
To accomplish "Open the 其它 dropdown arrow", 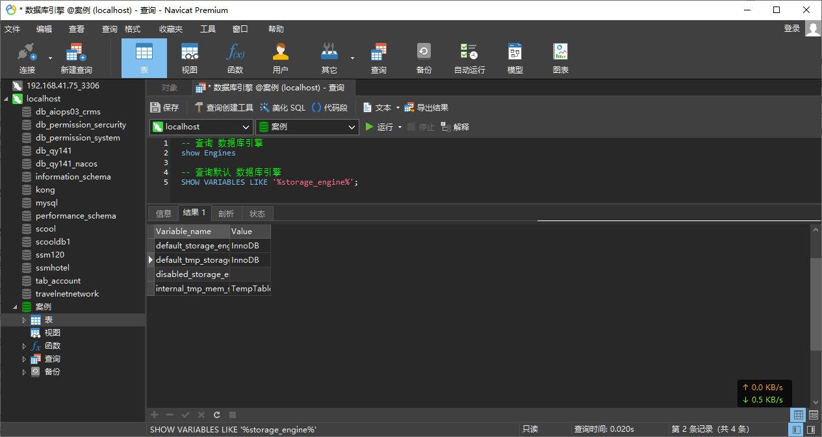I will pyautogui.click(x=353, y=58).
